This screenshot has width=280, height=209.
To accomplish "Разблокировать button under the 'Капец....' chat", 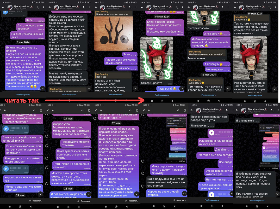I will pyautogui.click(x=23, y=95).
